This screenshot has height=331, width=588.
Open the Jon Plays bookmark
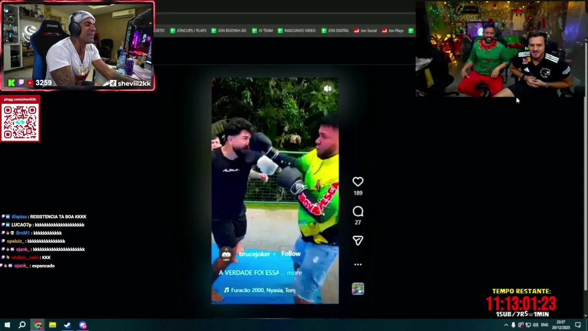point(392,30)
